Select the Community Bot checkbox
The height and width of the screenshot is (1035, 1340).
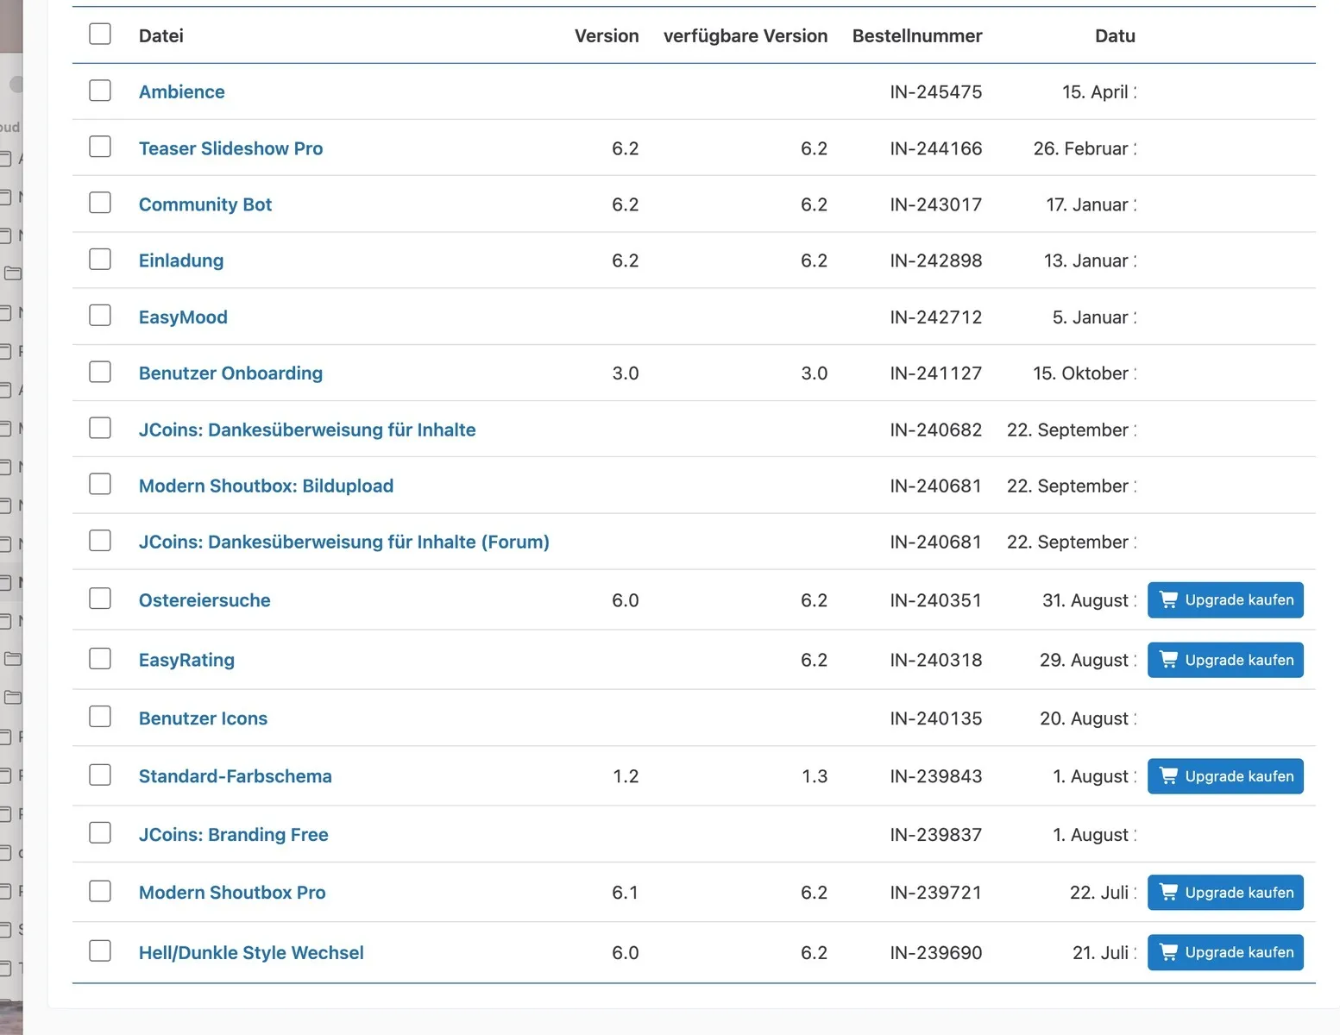100,203
